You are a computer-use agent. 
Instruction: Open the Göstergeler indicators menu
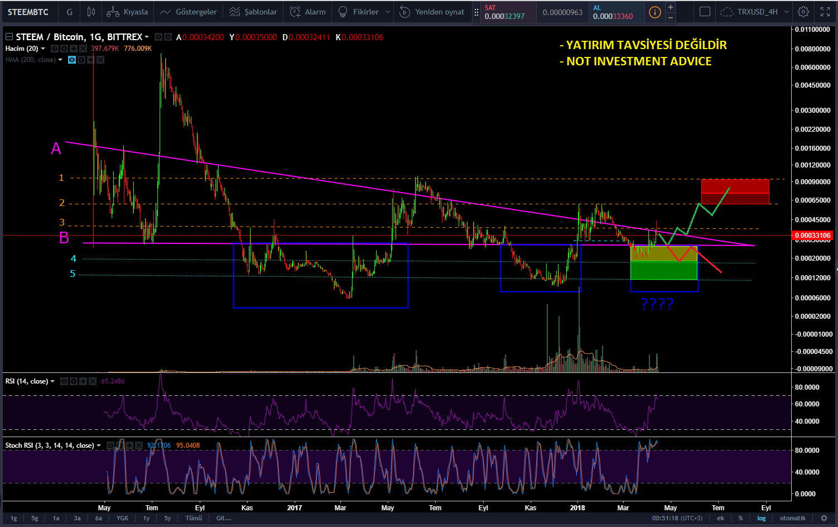[x=188, y=12]
